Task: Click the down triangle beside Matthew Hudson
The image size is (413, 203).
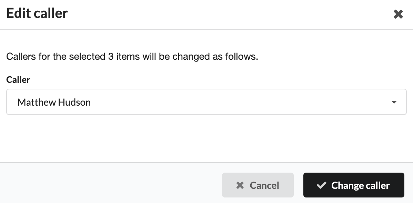Action: coord(394,102)
